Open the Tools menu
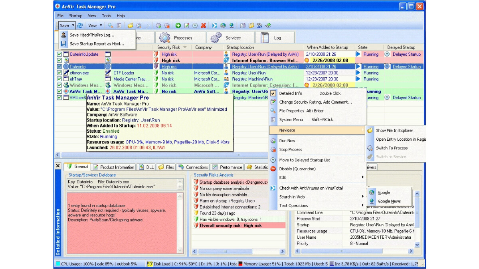This screenshot has height=269, width=479. tap(107, 16)
